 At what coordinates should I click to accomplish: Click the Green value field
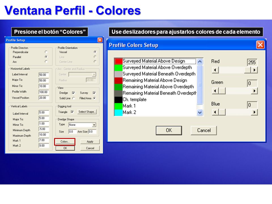(x=252, y=83)
